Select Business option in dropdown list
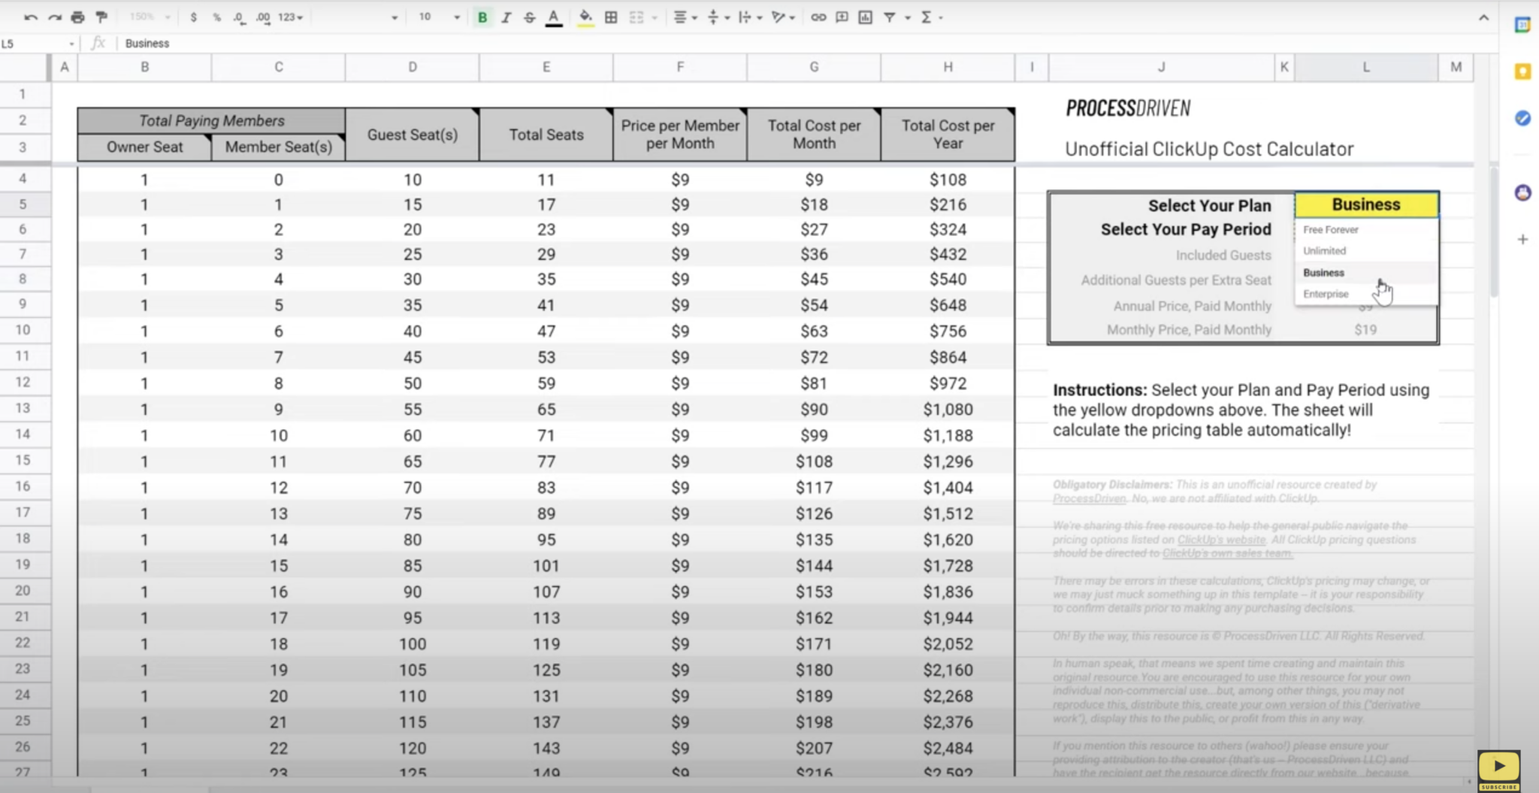 pos(1366,272)
